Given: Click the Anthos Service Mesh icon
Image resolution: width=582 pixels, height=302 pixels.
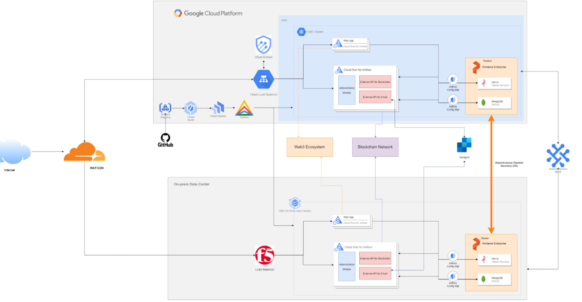Looking at the screenshot, I should coord(558,156).
